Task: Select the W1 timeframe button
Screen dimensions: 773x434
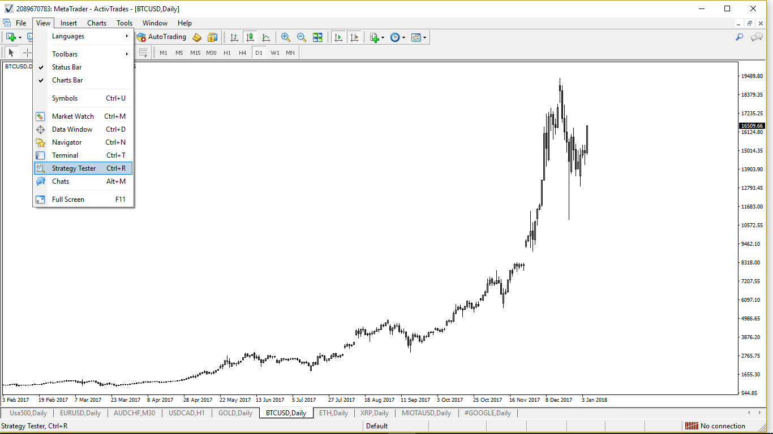Action: (274, 53)
